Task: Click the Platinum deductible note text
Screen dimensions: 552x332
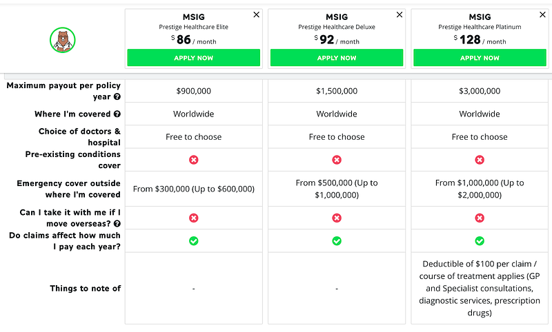Action: (x=480, y=288)
